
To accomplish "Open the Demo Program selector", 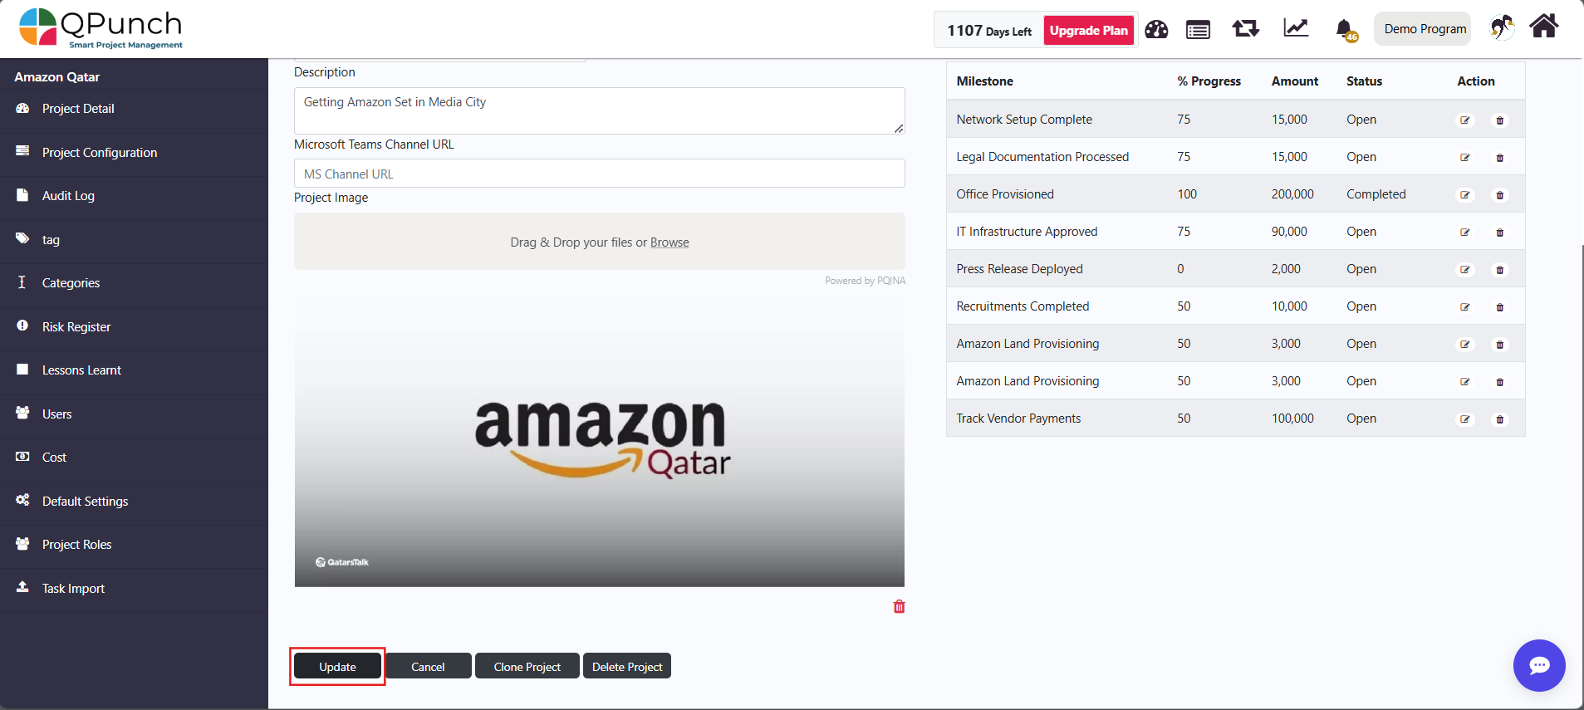I will [x=1425, y=29].
